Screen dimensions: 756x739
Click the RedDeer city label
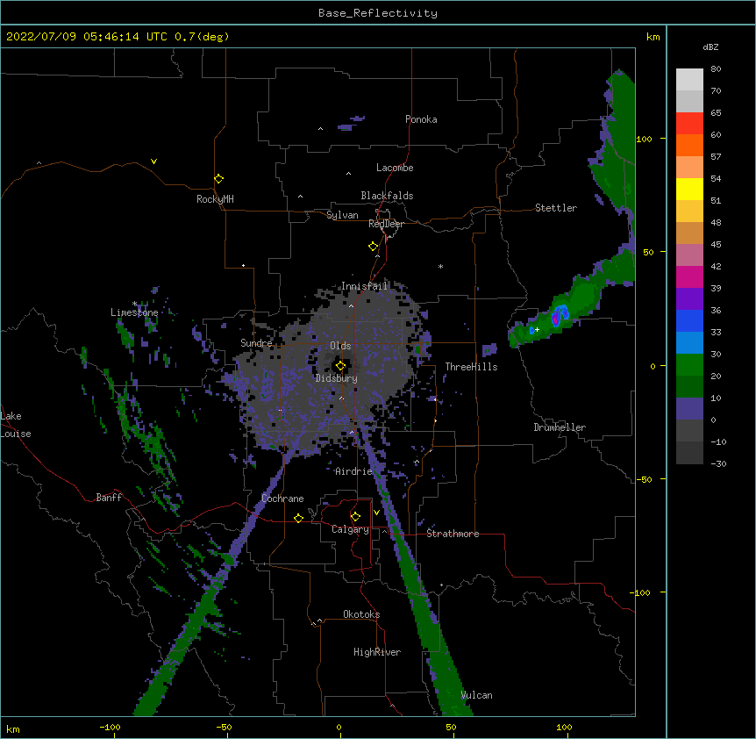click(386, 224)
